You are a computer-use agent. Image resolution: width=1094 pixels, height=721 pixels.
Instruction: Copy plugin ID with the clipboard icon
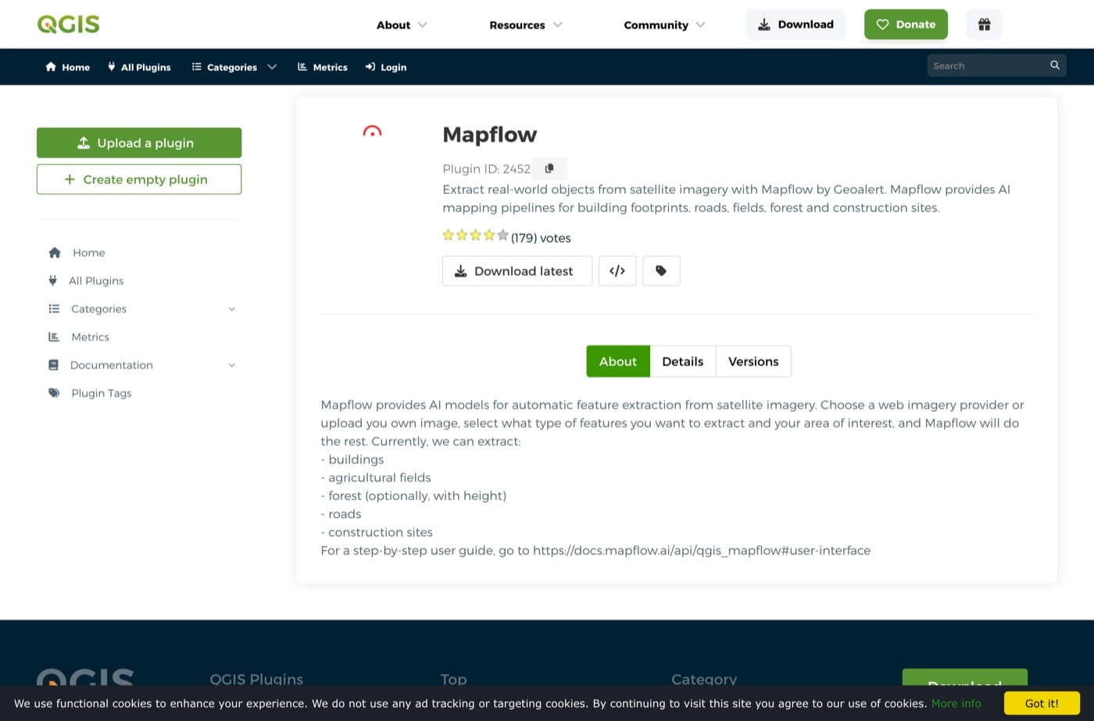549,169
